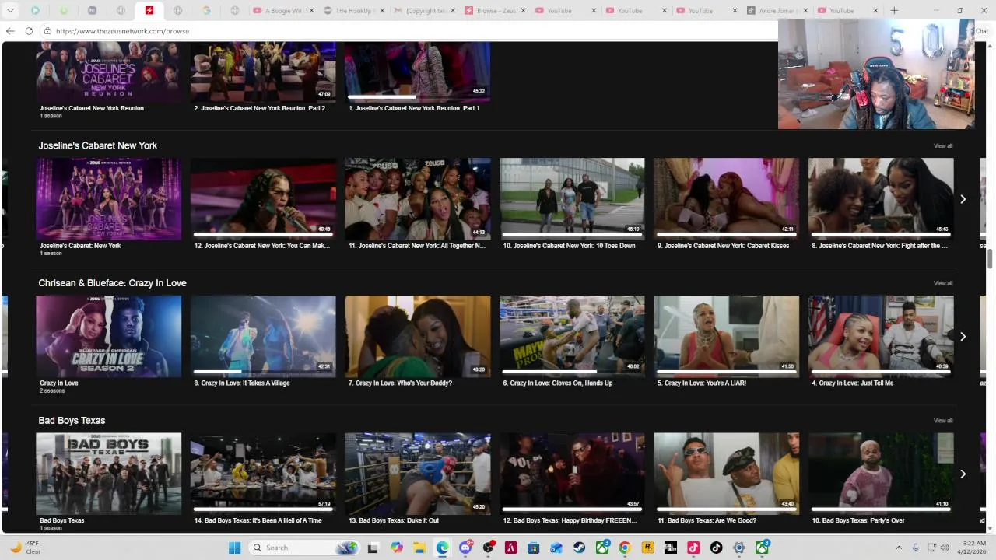Open the volume control in the system tray
This screenshot has height=560, width=996.
click(946, 548)
